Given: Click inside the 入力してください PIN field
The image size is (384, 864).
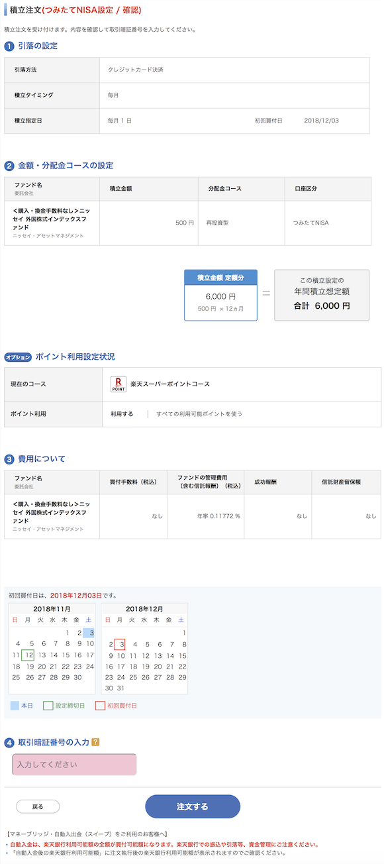Looking at the screenshot, I should [x=74, y=765].
